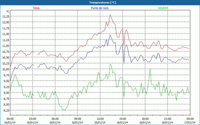
Task: Click the 12:00 time axis label
Action: (100, 119)
